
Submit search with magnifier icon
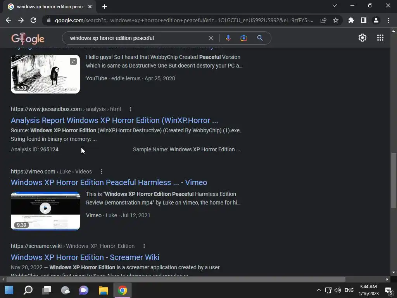click(260, 38)
